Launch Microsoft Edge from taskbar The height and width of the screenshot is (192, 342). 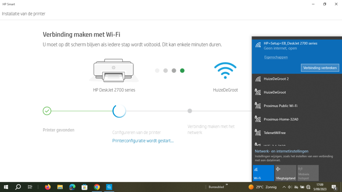72,187
